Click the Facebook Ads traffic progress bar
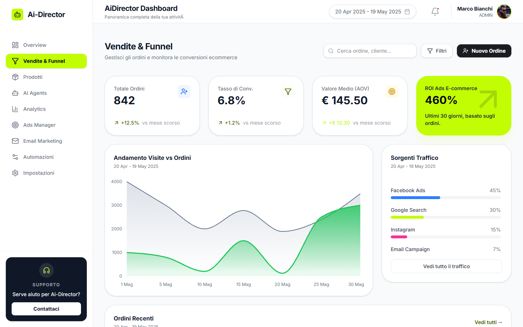Viewport: 523px width, 327px height. click(x=446, y=198)
